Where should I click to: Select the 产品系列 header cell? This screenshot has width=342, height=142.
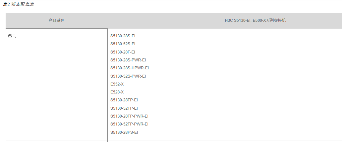pos(56,20)
